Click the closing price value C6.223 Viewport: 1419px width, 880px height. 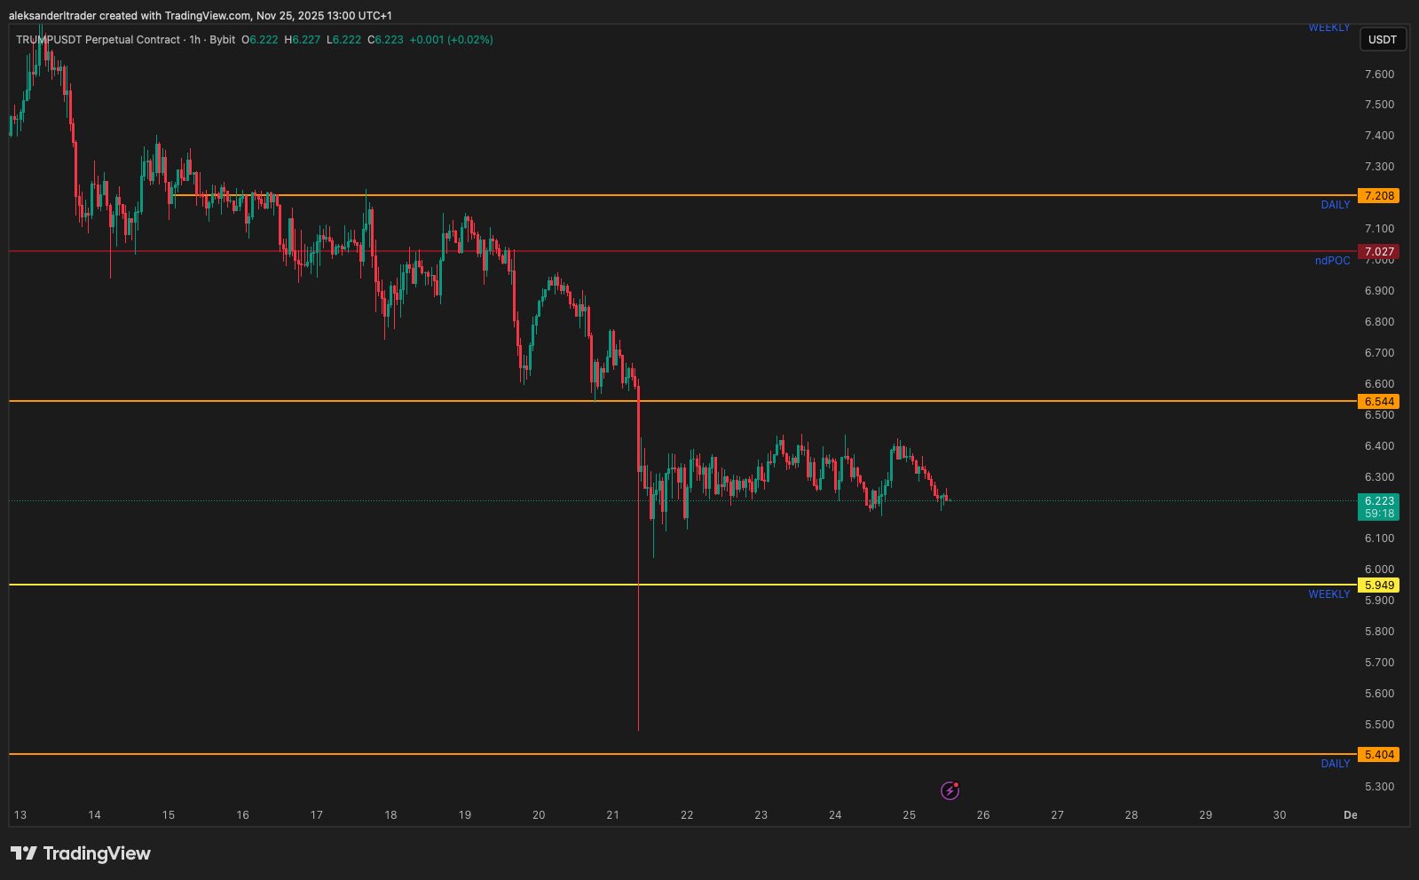[x=385, y=40]
